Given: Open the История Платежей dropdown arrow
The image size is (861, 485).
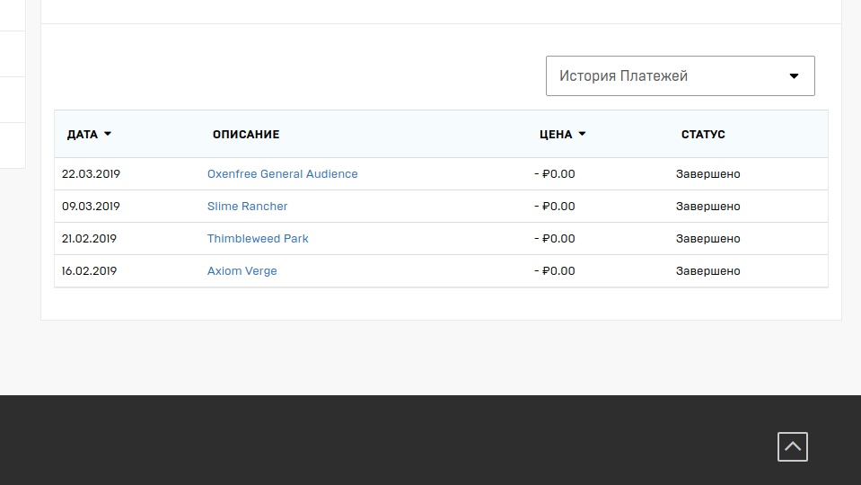Looking at the screenshot, I should 794,75.
